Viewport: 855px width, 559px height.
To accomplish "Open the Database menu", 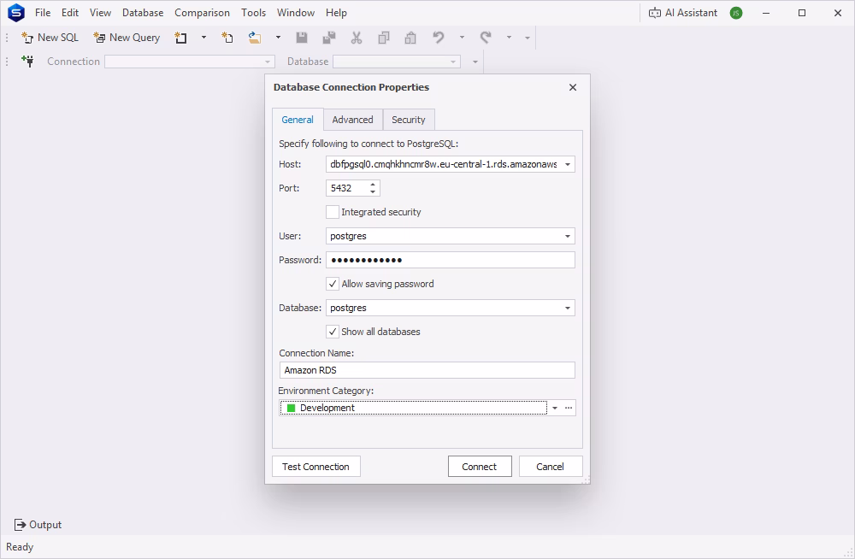I will coord(143,13).
